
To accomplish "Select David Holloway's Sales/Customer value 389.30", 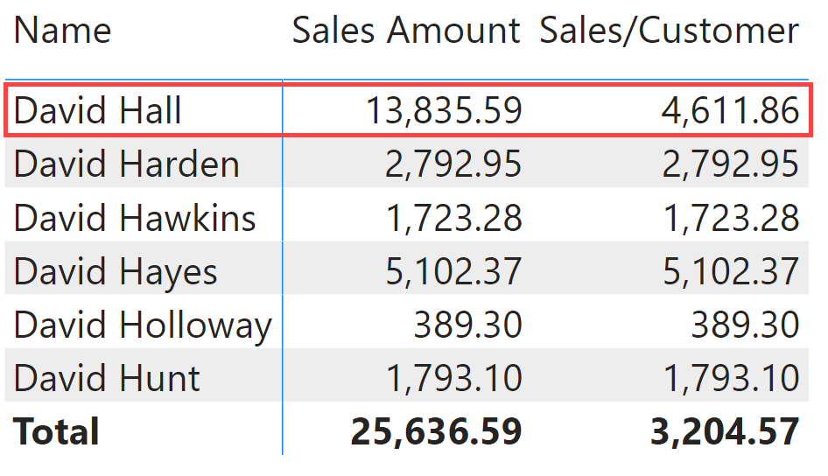I will click(745, 325).
